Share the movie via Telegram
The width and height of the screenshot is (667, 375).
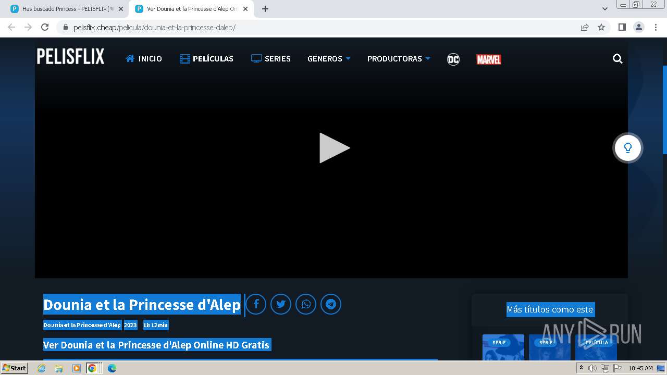pyautogui.click(x=331, y=304)
